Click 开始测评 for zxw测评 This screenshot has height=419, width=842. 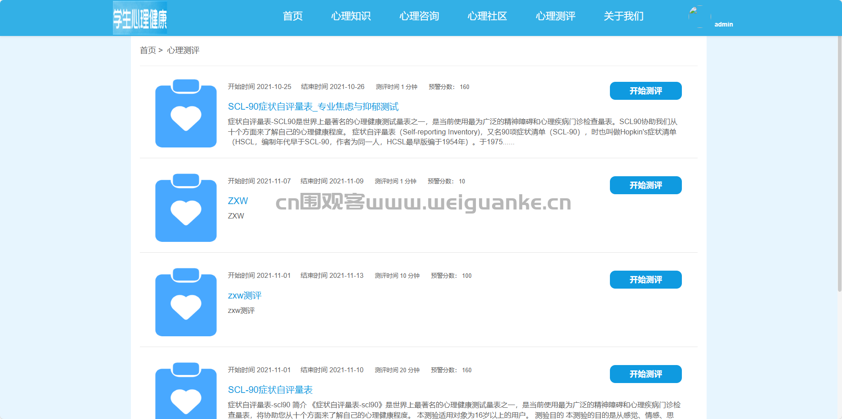tap(645, 280)
